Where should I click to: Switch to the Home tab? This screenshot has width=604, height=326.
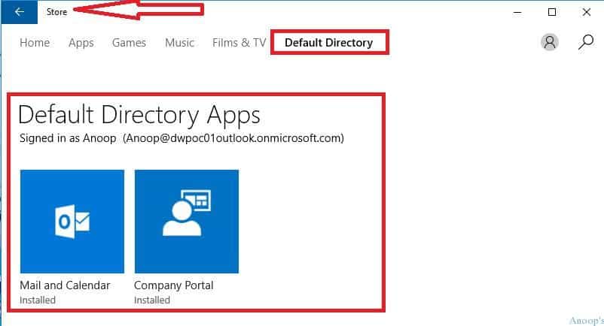[x=35, y=43]
